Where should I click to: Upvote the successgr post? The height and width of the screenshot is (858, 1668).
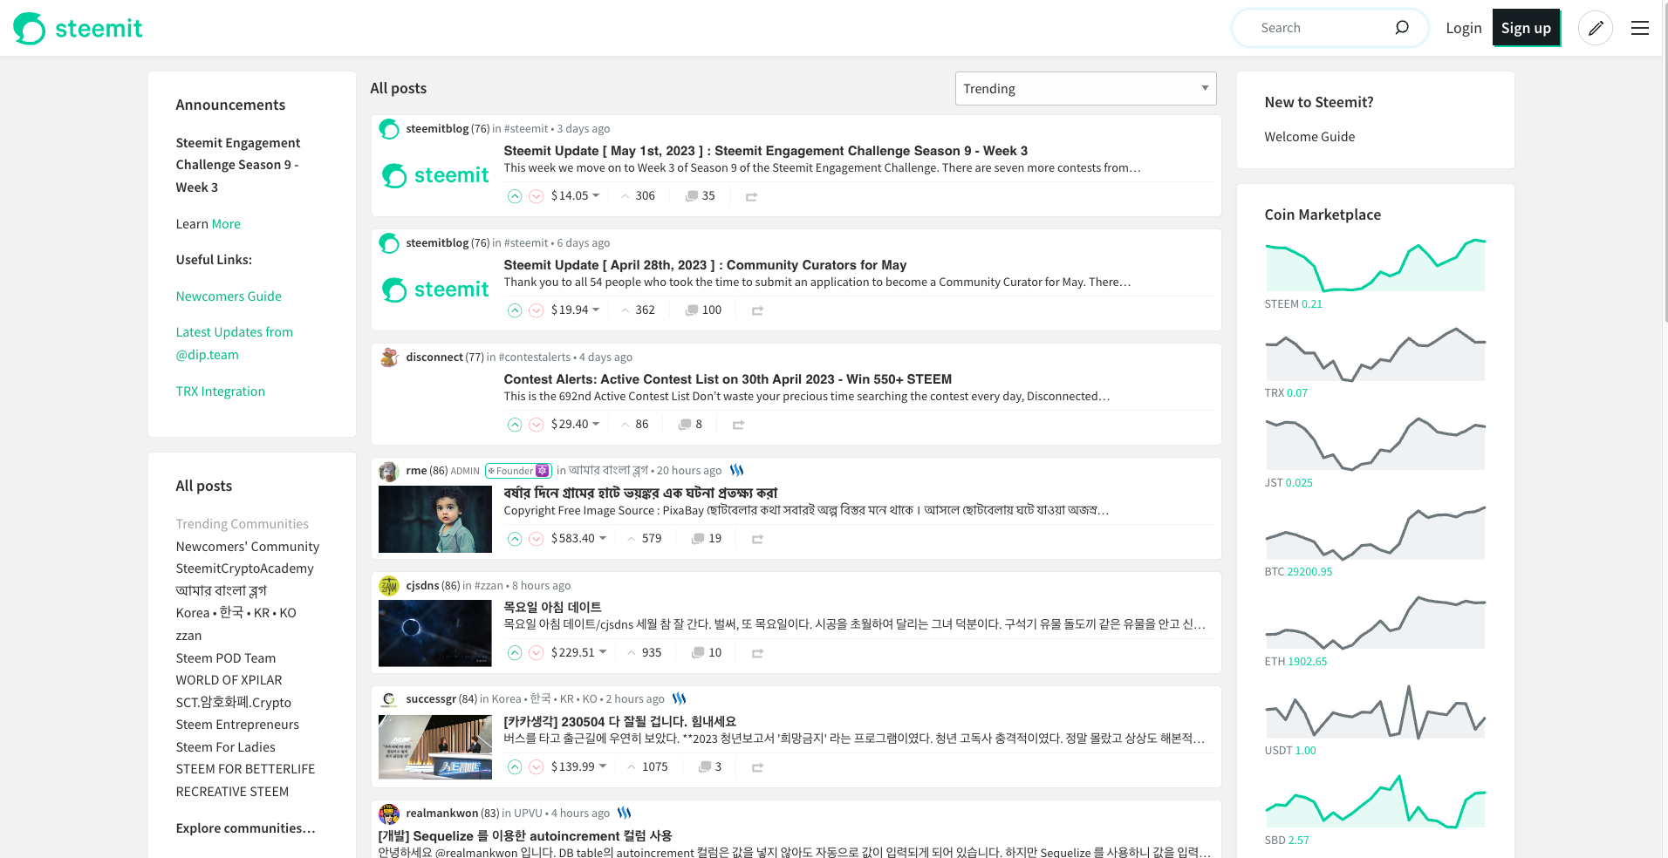[515, 767]
